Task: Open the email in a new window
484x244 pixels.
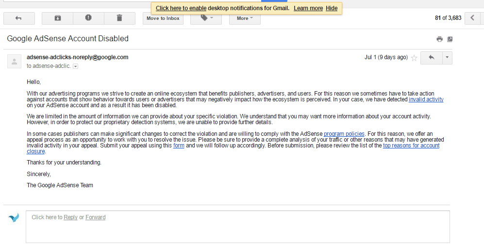Action: [450, 39]
